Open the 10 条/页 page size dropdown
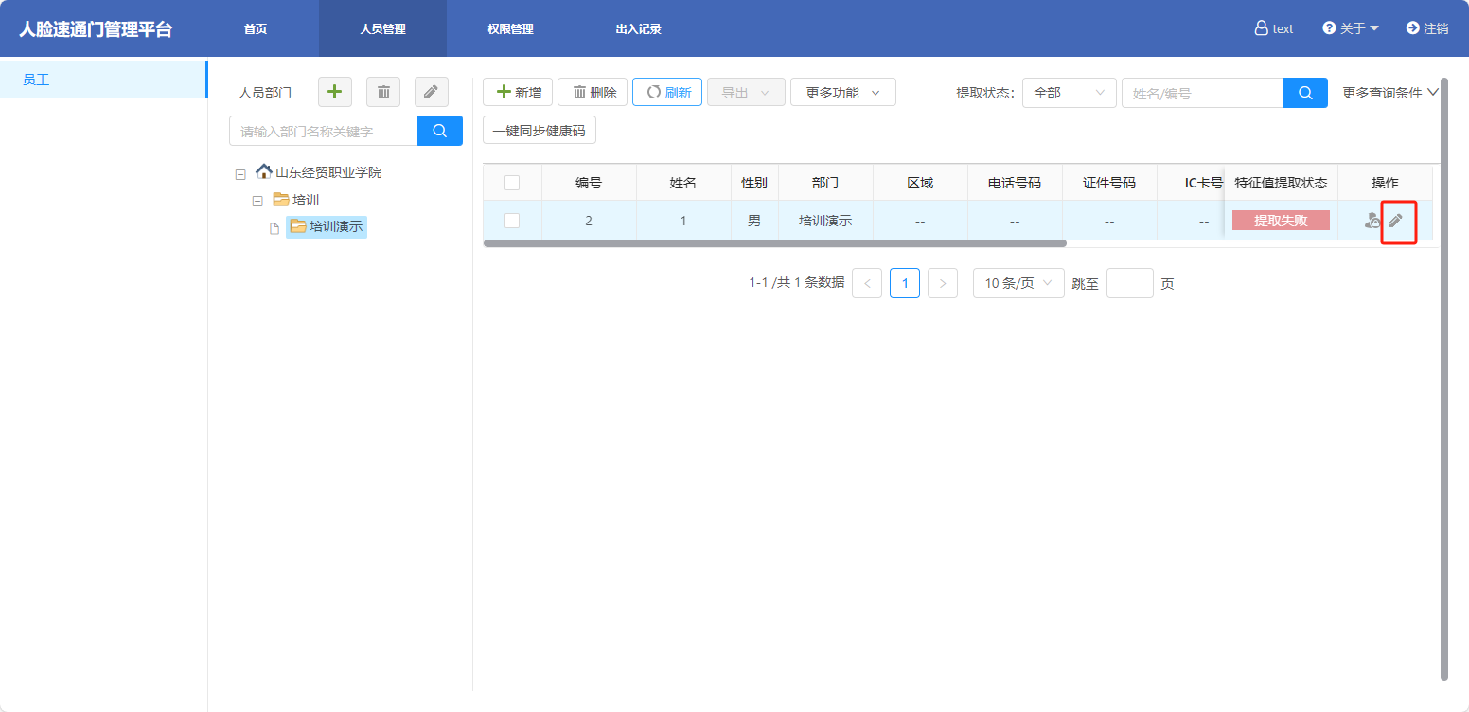 coord(1018,283)
